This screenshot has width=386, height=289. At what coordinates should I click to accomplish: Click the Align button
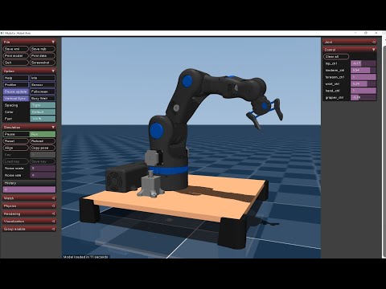coord(15,148)
